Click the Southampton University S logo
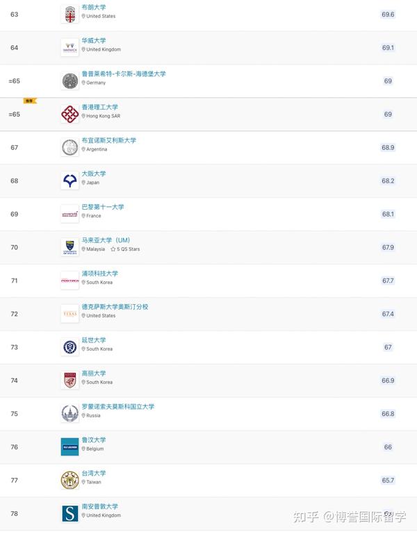 (69, 514)
